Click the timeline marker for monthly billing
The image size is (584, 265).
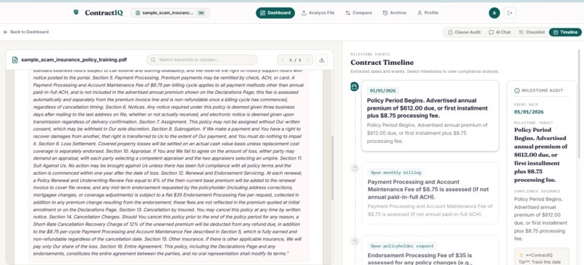point(355,168)
